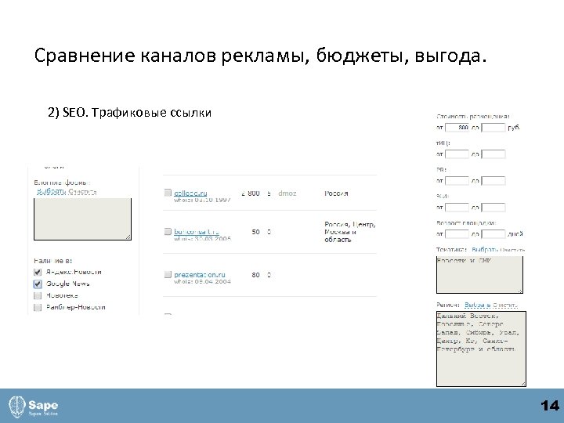
Task: Click the whois 09.04.2004 text
Action: [202, 281]
